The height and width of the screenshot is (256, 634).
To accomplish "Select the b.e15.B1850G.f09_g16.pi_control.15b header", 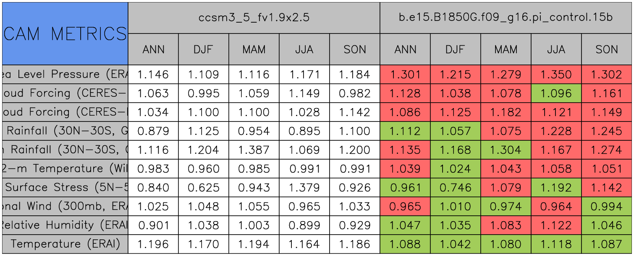I will click(x=506, y=18).
